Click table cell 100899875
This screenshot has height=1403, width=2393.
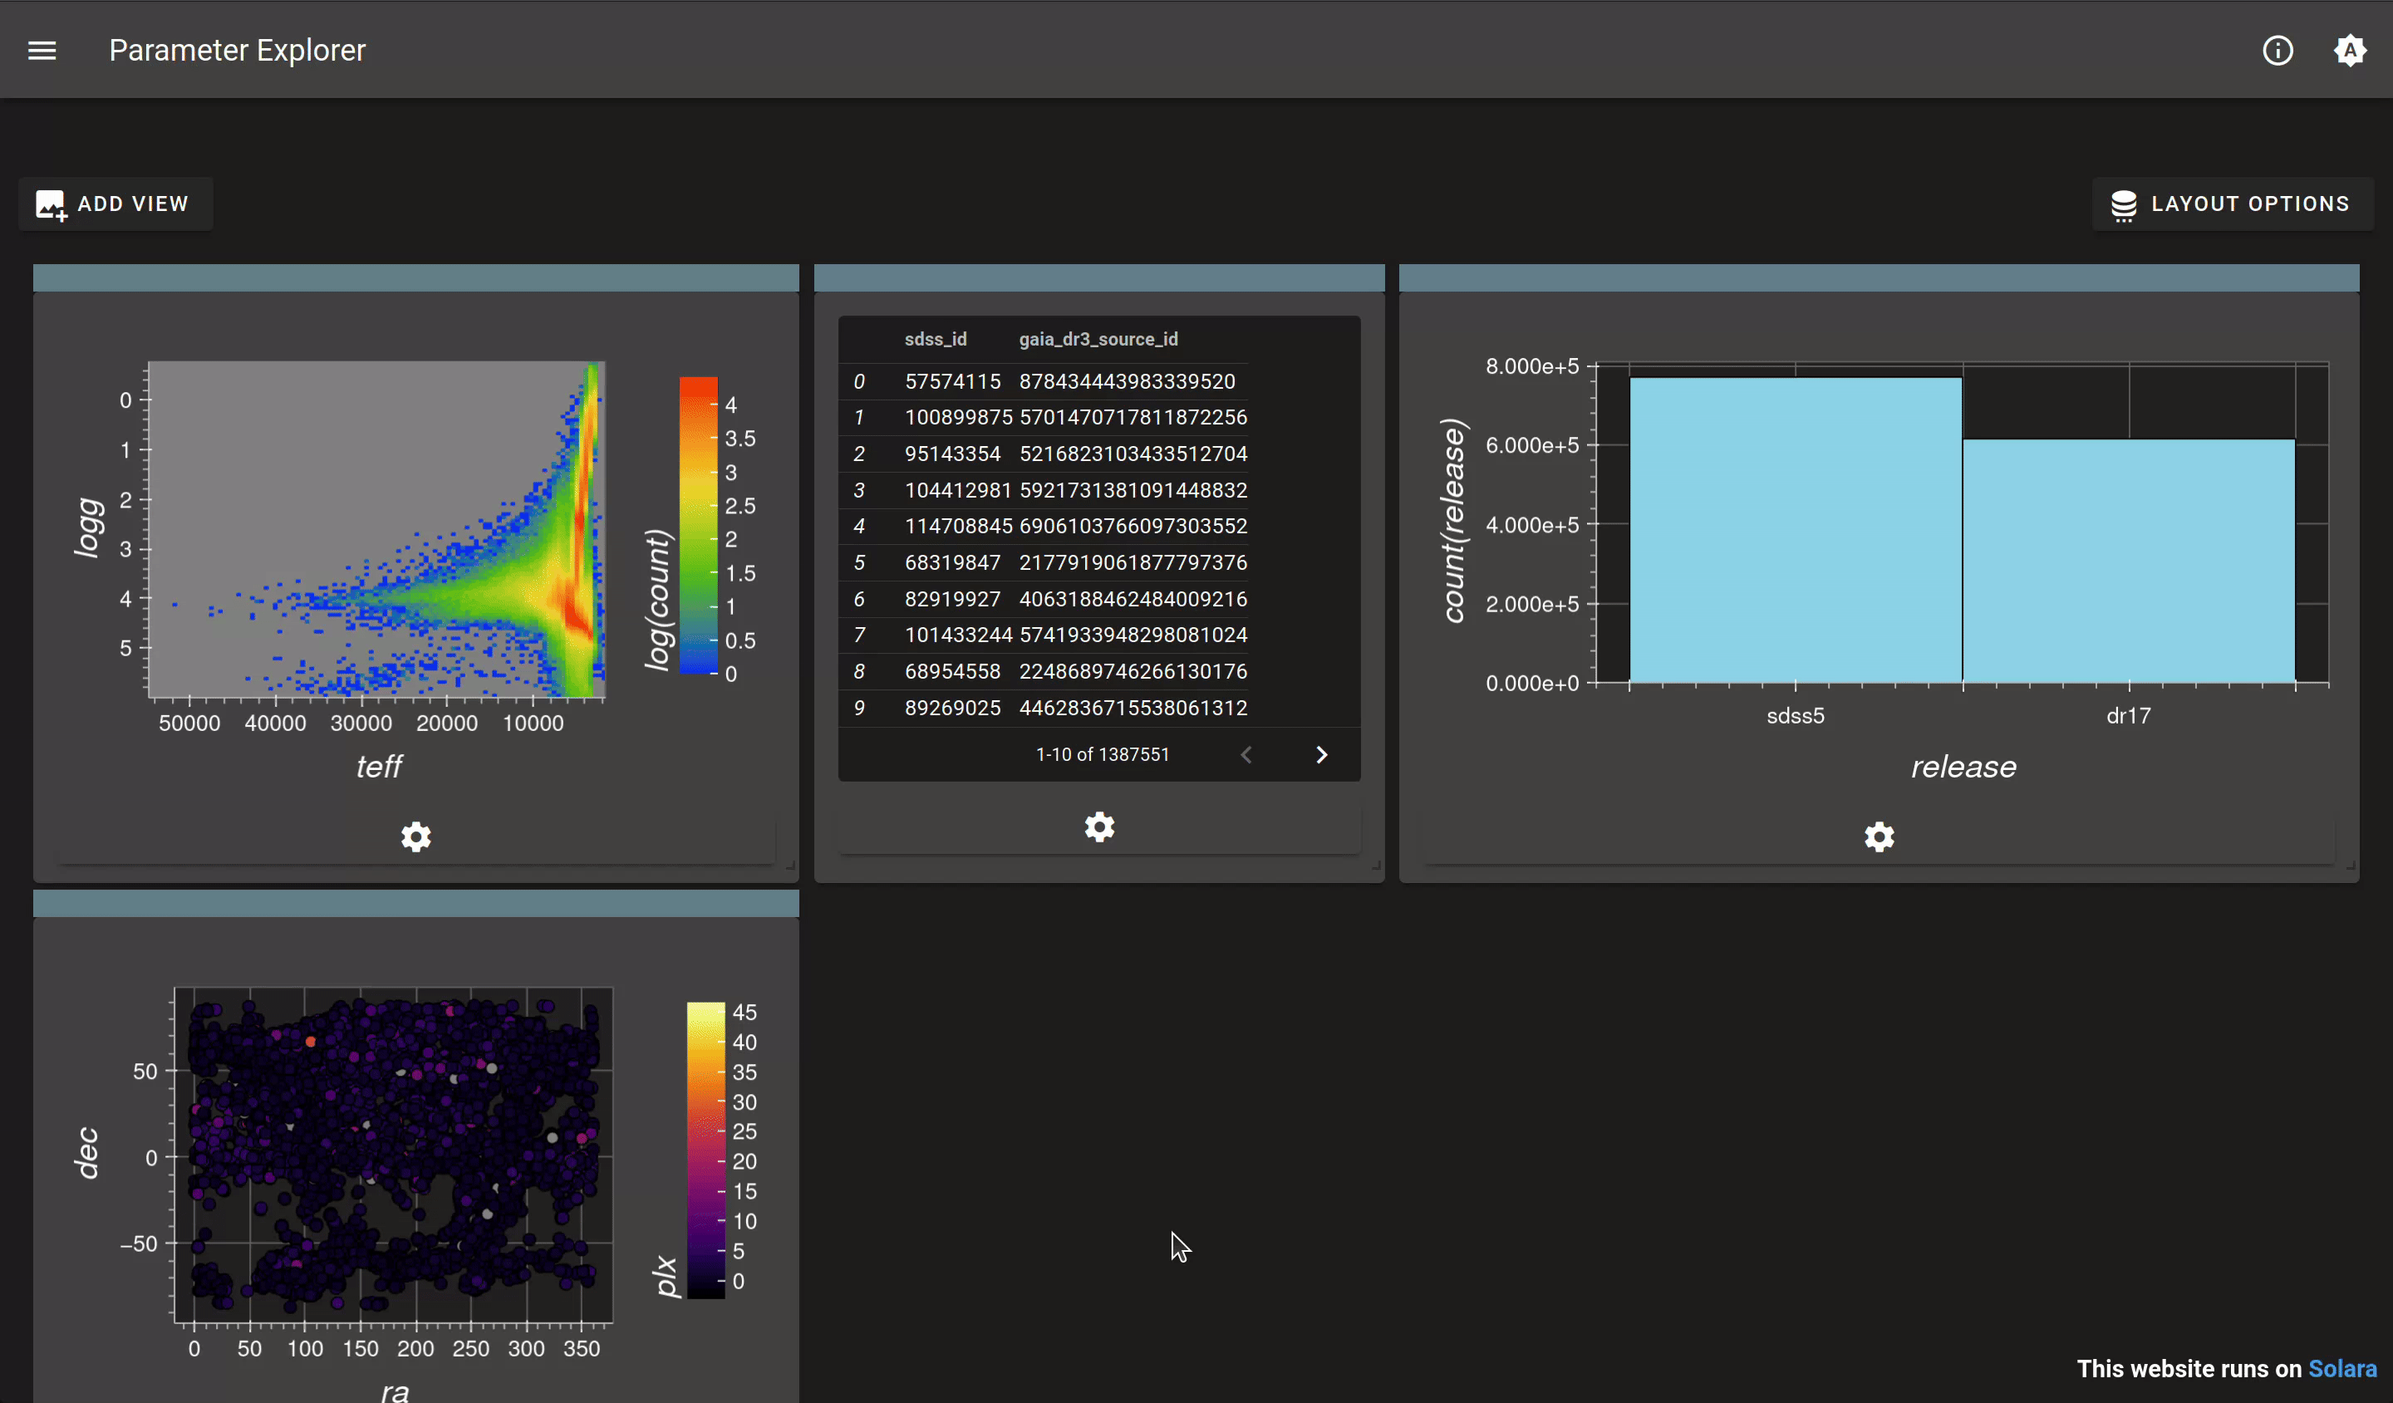click(x=958, y=418)
